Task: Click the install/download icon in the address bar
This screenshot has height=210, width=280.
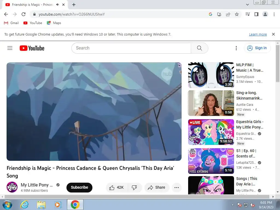Action: coord(219,14)
